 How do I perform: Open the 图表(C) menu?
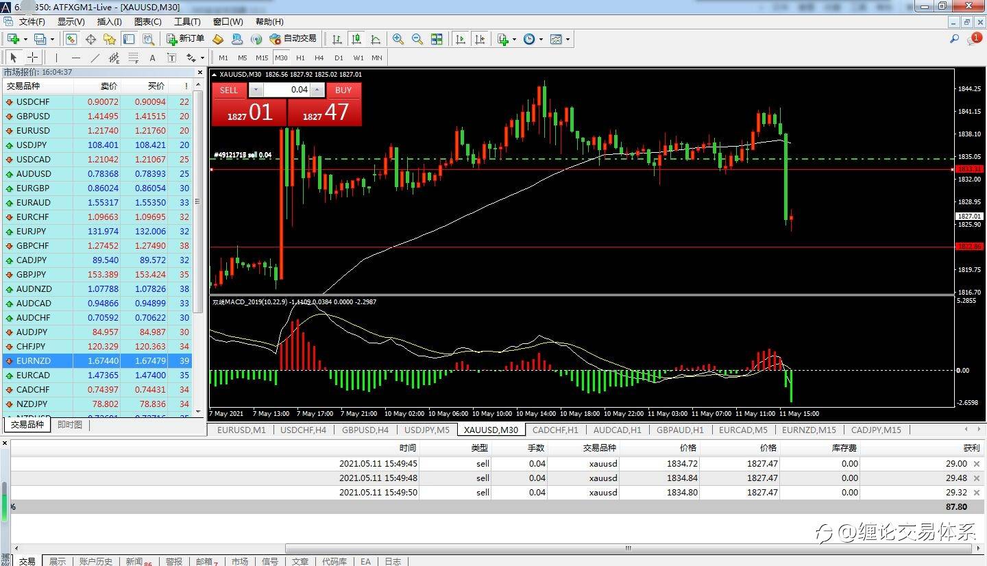(x=148, y=22)
